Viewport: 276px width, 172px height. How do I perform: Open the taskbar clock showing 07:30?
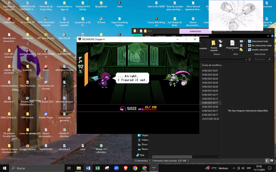pos(259,168)
